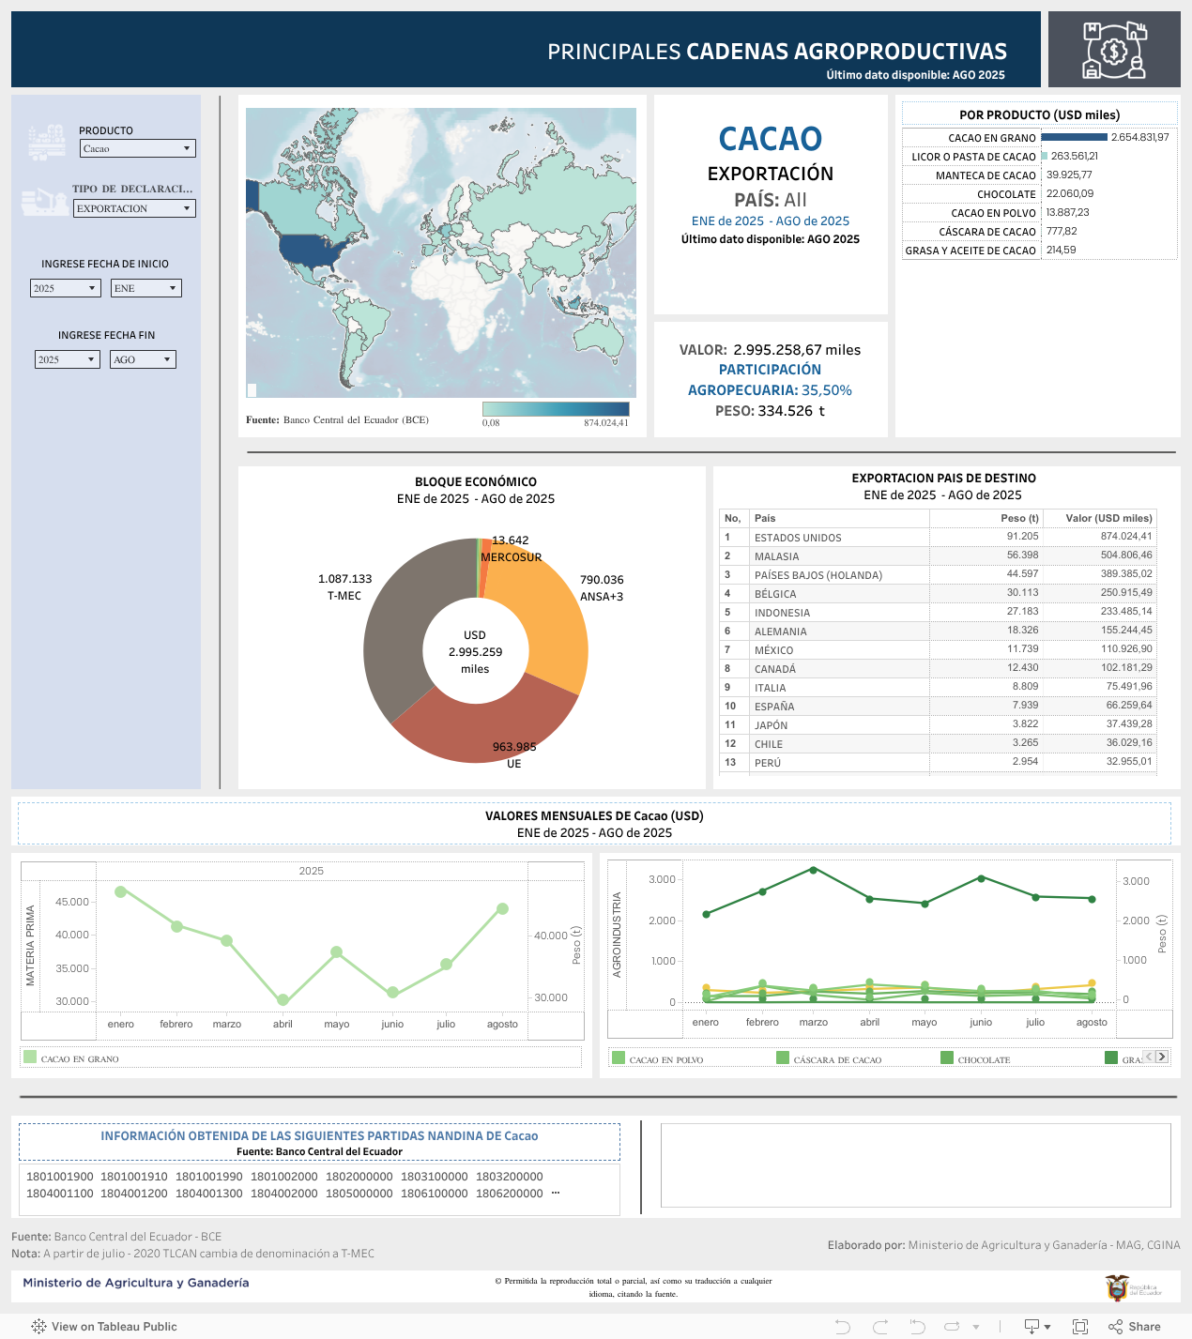Image resolution: width=1192 pixels, height=1339 pixels.
Task: Click the Share icon
Action: click(x=1115, y=1326)
